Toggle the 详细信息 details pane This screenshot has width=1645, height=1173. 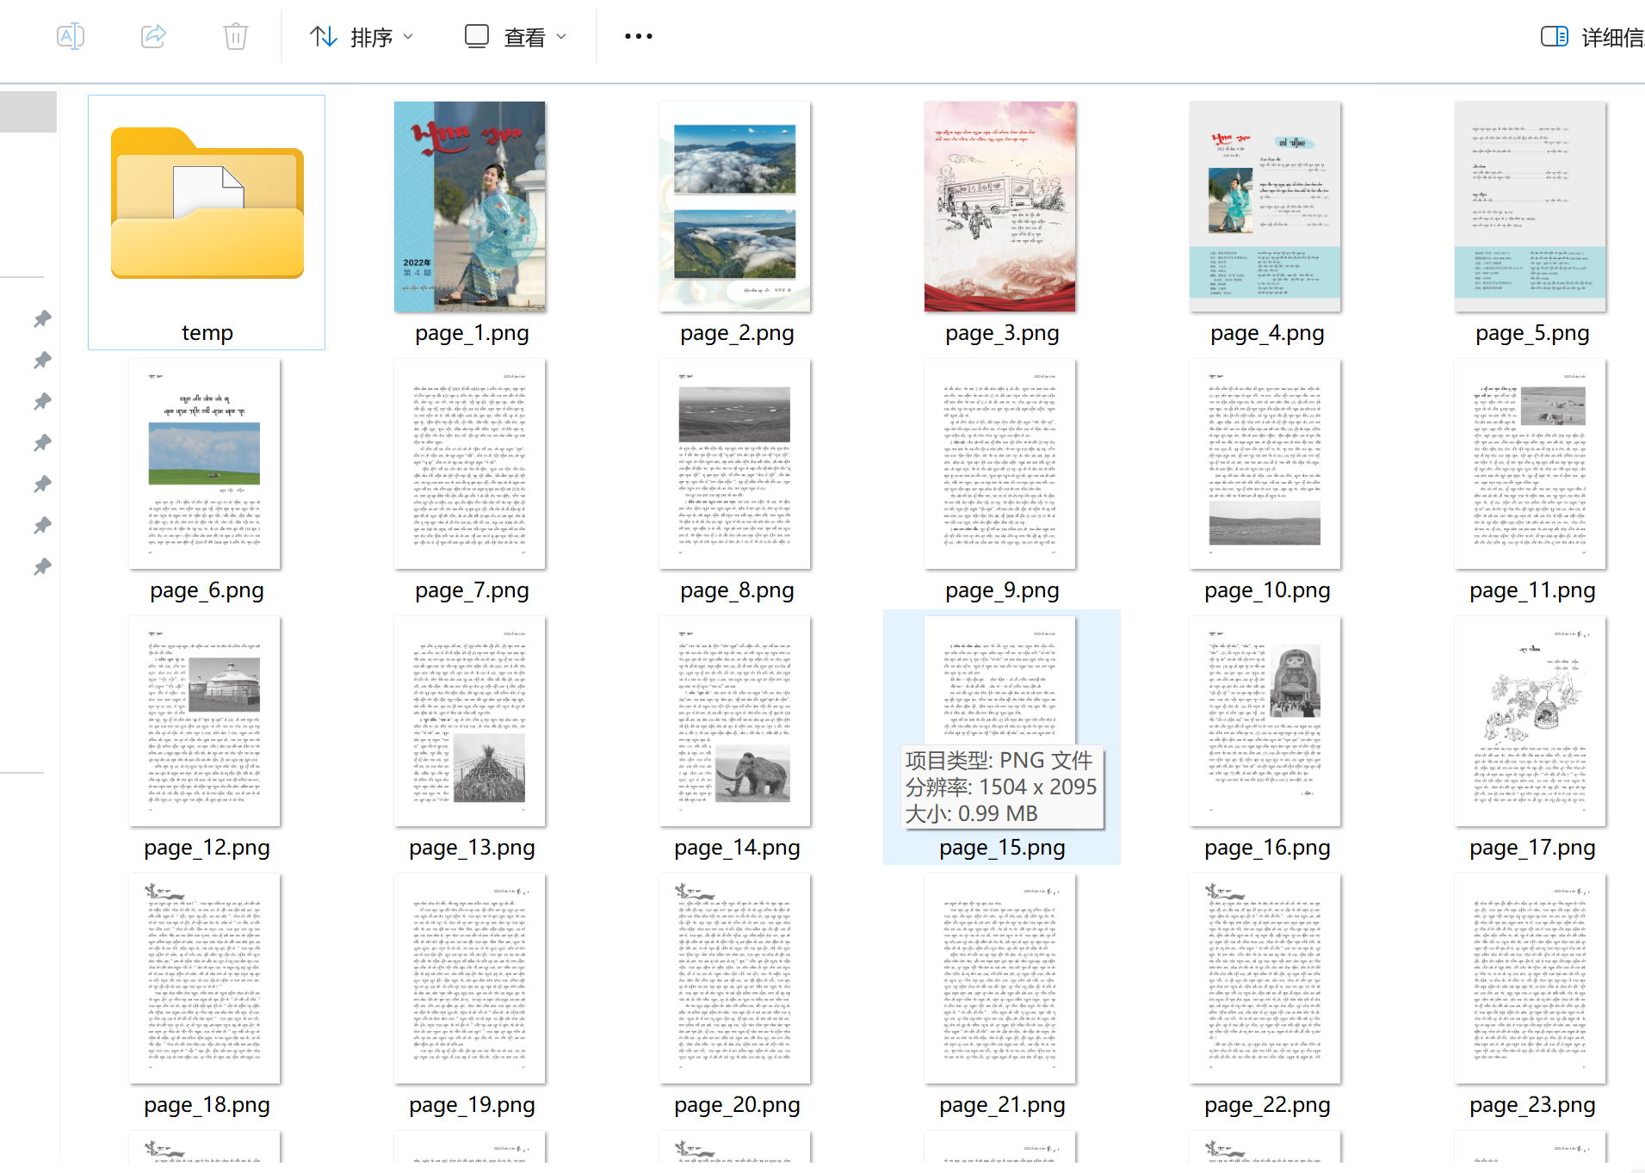1592,37
